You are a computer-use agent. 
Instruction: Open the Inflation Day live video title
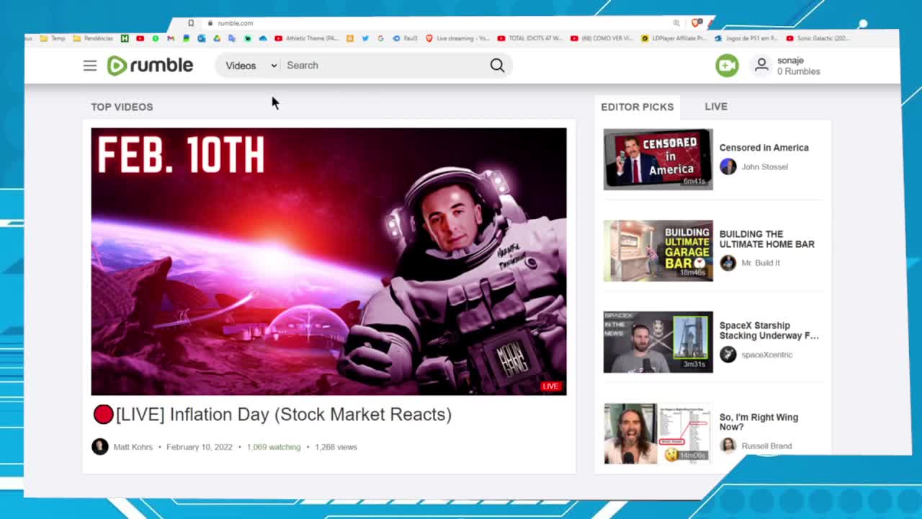283,414
